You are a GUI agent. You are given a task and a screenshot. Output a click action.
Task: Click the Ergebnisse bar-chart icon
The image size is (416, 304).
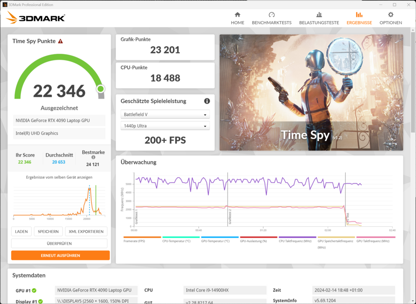click(359, 14)
